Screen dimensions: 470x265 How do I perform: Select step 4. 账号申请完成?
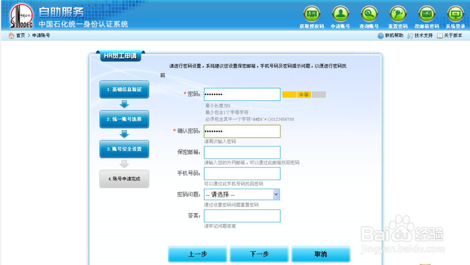coord(124,179)
